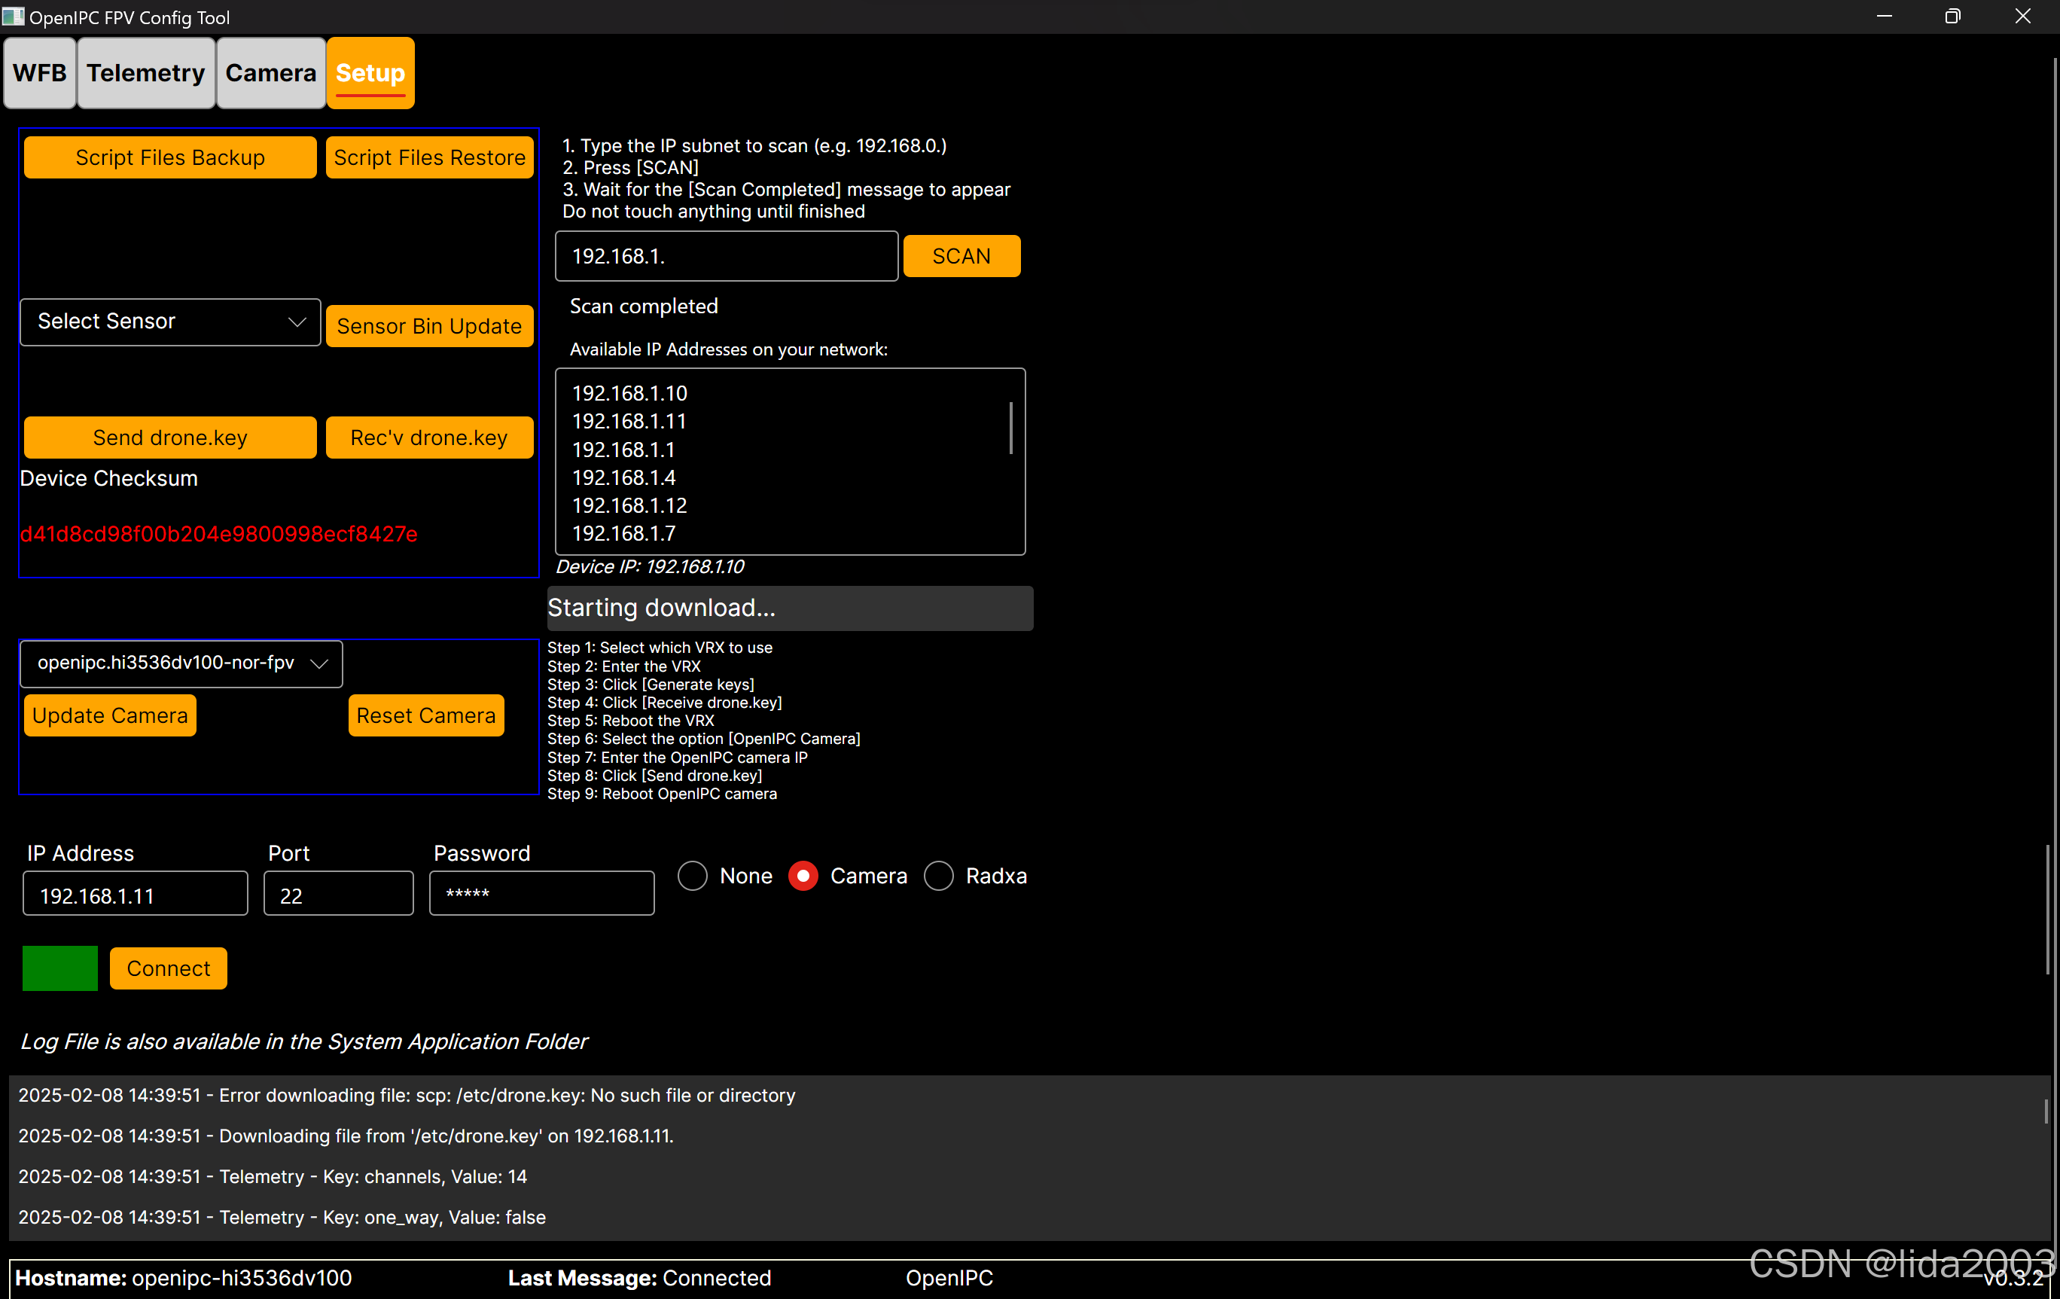This screenshot has width=2060, height=1299.
Task: Click the OpenIPC app icon in title bar
Action: click(x=14, y=17)
